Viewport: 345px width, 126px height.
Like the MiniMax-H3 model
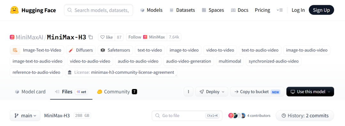(106, 37)
